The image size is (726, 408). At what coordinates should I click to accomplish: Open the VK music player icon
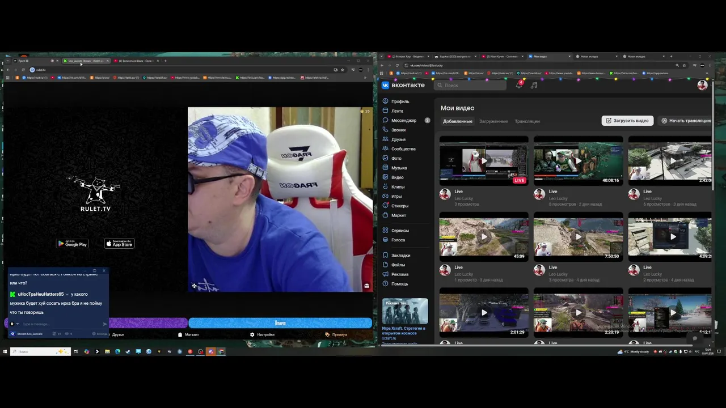(x=534, y=85)
